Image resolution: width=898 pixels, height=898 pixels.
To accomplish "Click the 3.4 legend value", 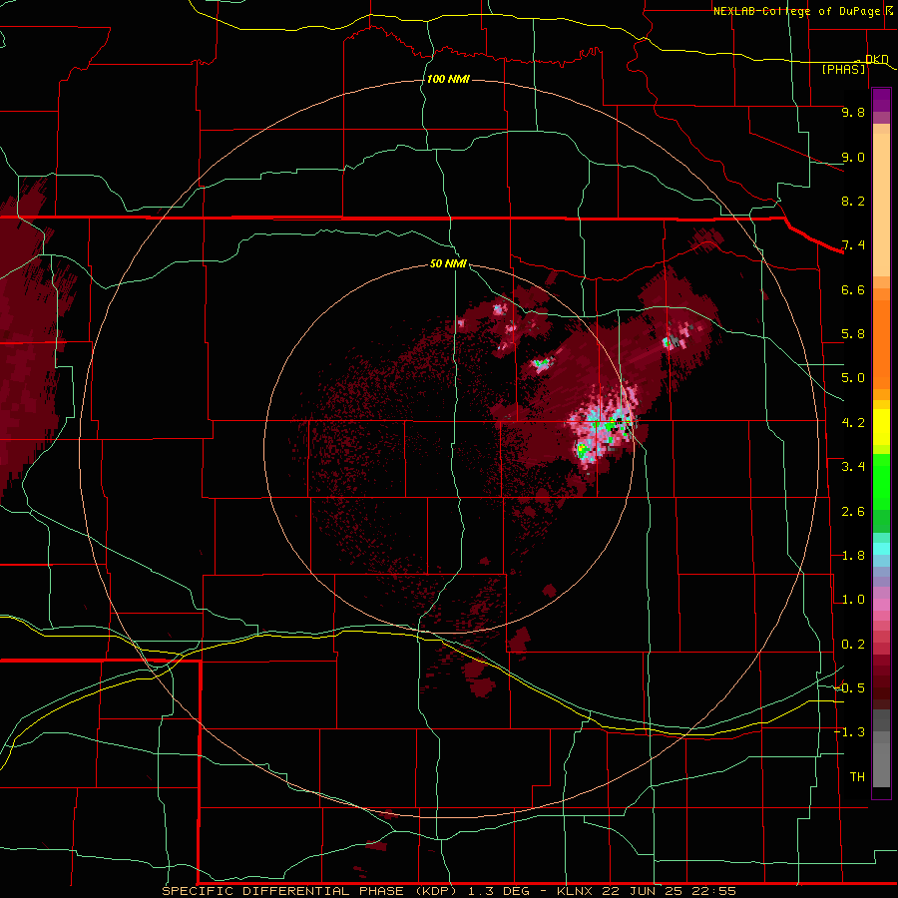I will point(853,467).
